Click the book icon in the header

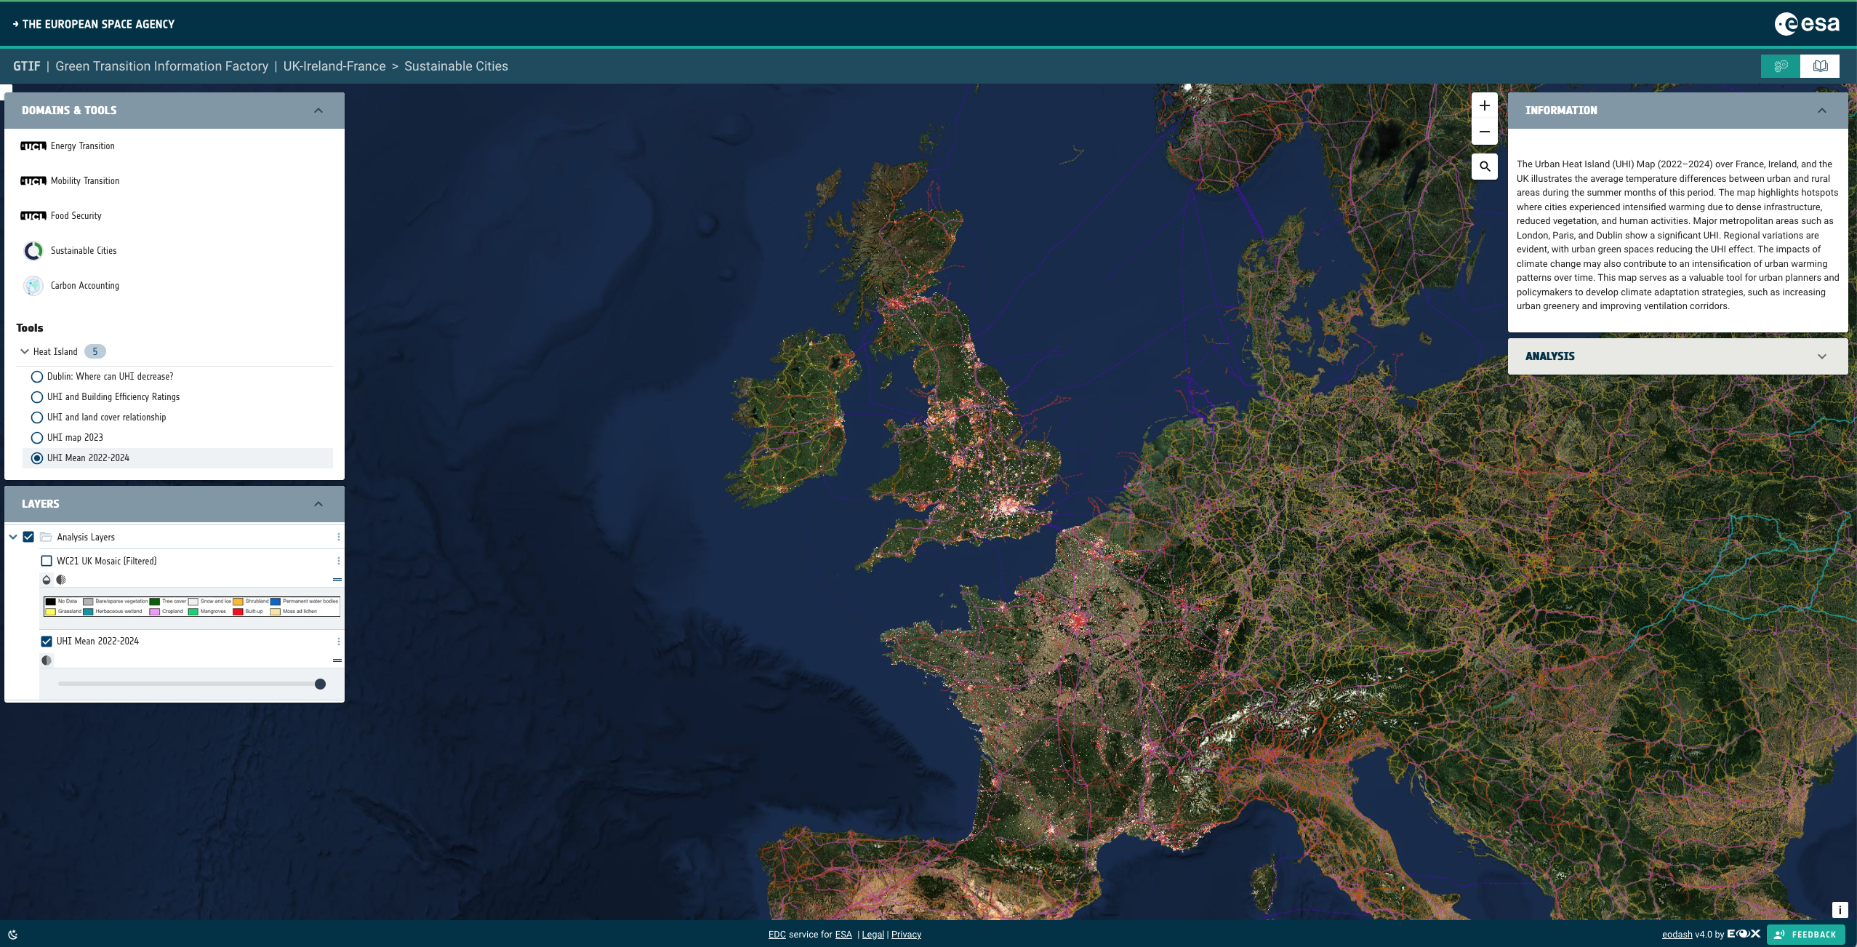coord(1820,66)
